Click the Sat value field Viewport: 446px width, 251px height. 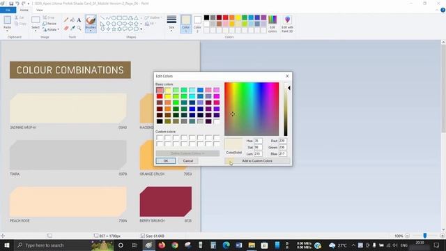pos(258,147)
